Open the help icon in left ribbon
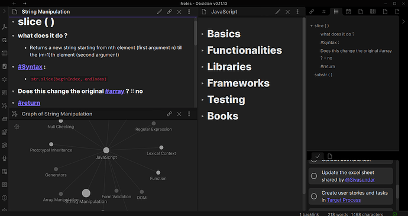408x216 pixels. point(4,198)
